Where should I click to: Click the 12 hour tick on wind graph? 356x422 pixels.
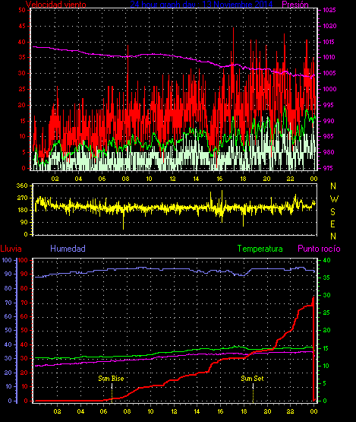[x=172, y=179]
